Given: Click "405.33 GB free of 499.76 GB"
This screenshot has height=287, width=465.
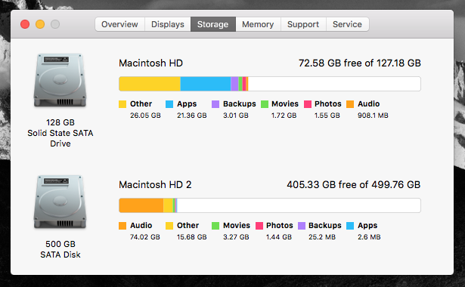Looking at the screenshot, I should (x=354, y=185).
